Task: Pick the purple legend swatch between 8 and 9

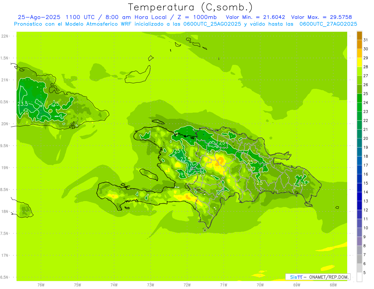Action: coord(359,241)
